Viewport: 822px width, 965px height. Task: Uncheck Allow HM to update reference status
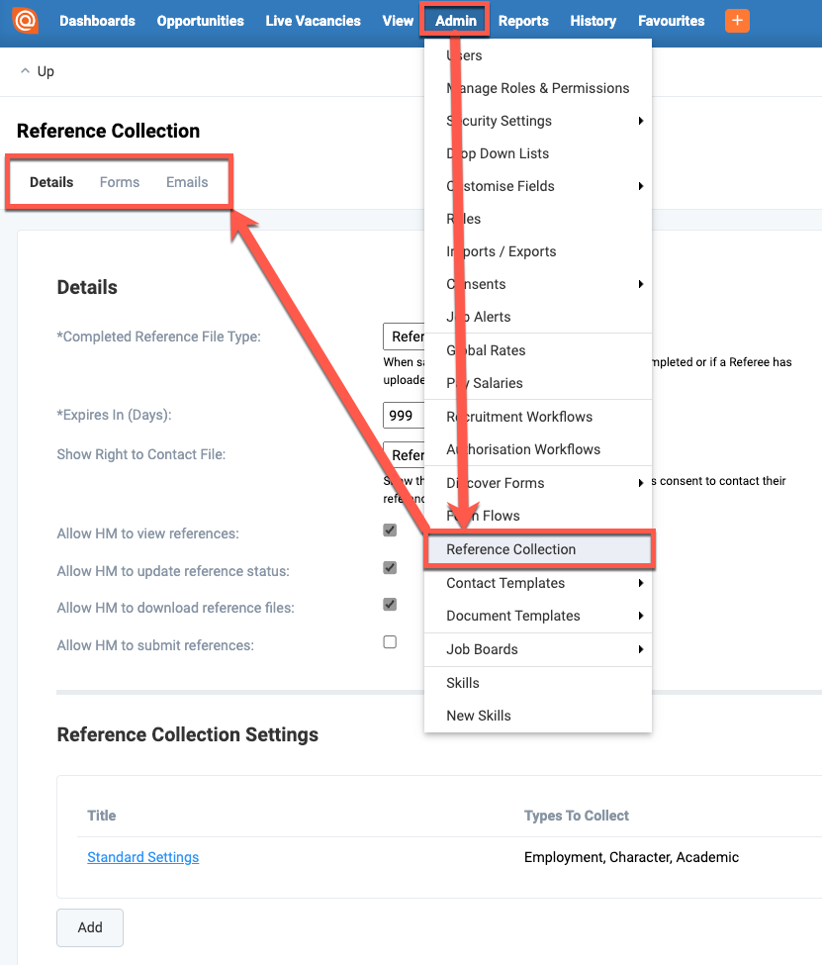(x=390, y=568)
